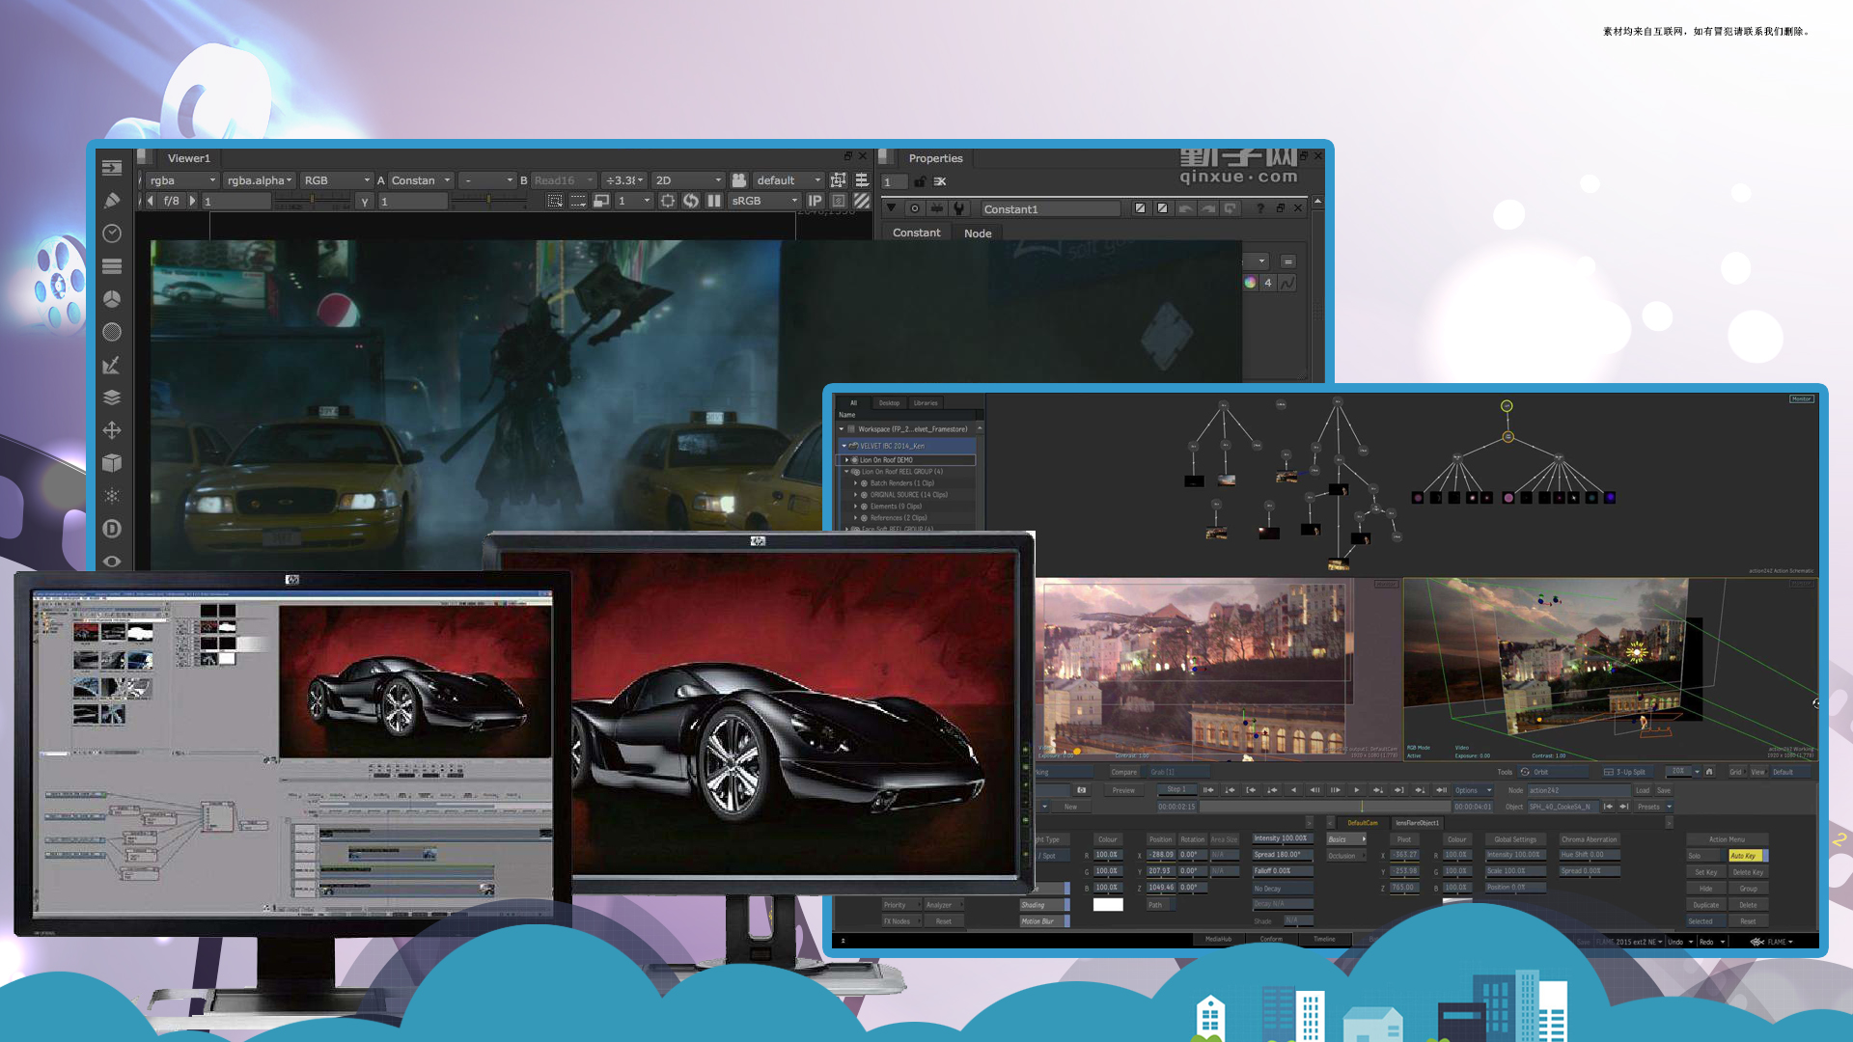Open the Keyer nodes toolbar icon
This screenshot has width=1853, height=1042.
tap(112, 365)
